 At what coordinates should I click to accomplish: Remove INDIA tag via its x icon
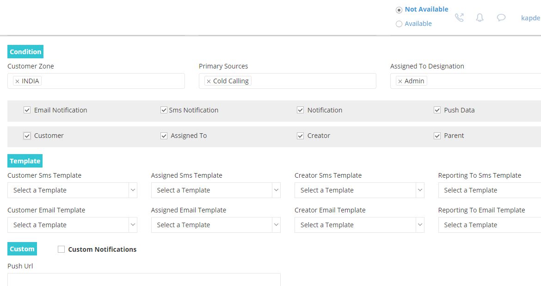point(17,81)
